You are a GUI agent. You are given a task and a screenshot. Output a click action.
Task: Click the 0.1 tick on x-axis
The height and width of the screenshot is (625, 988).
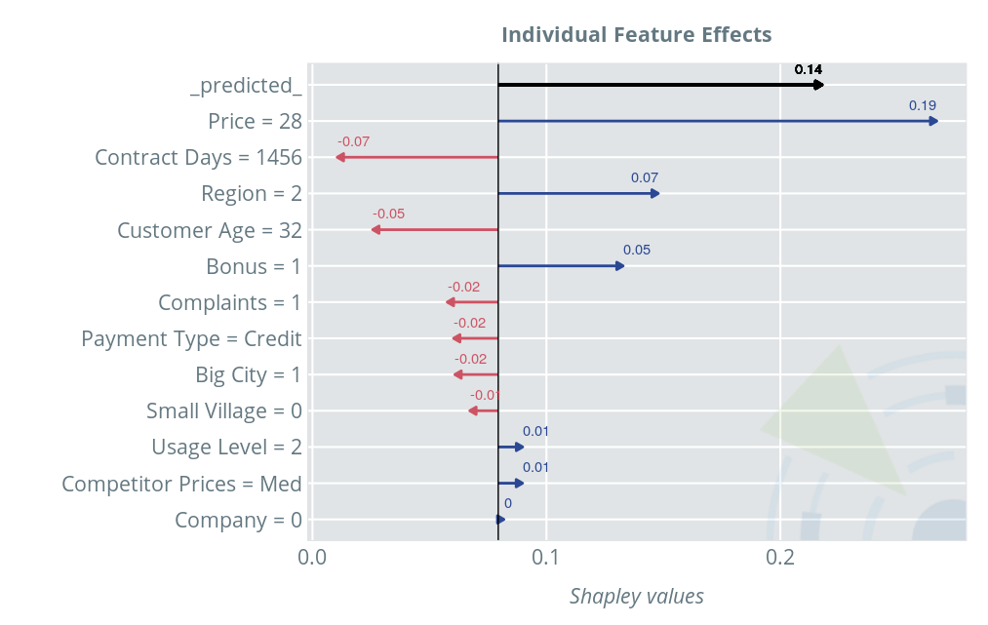(546, 558)
